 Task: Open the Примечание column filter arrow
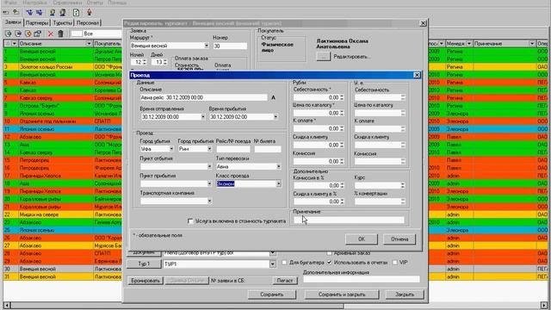[532, 44]
